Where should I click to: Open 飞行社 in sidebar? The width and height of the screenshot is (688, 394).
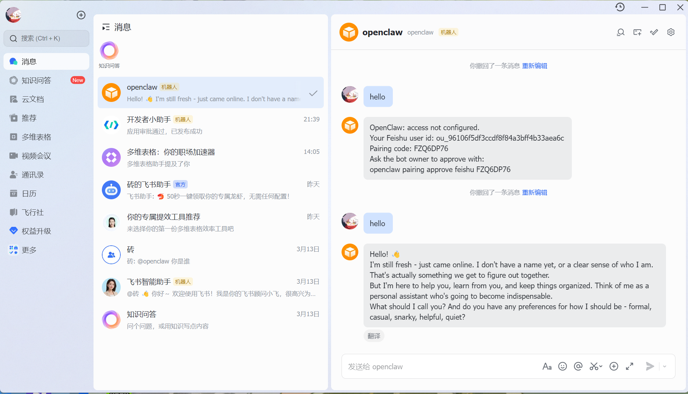coord(46,212)
